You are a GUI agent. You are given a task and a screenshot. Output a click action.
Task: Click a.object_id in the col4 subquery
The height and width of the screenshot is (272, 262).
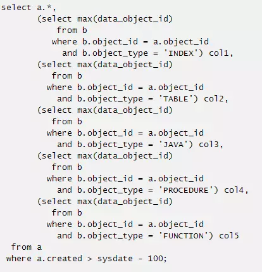pos(176,179)
